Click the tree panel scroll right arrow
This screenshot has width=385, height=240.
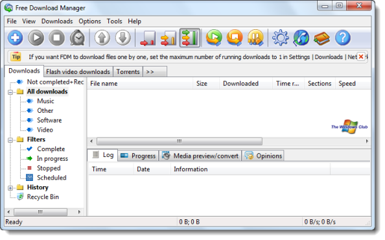click(x=79, y=212)
